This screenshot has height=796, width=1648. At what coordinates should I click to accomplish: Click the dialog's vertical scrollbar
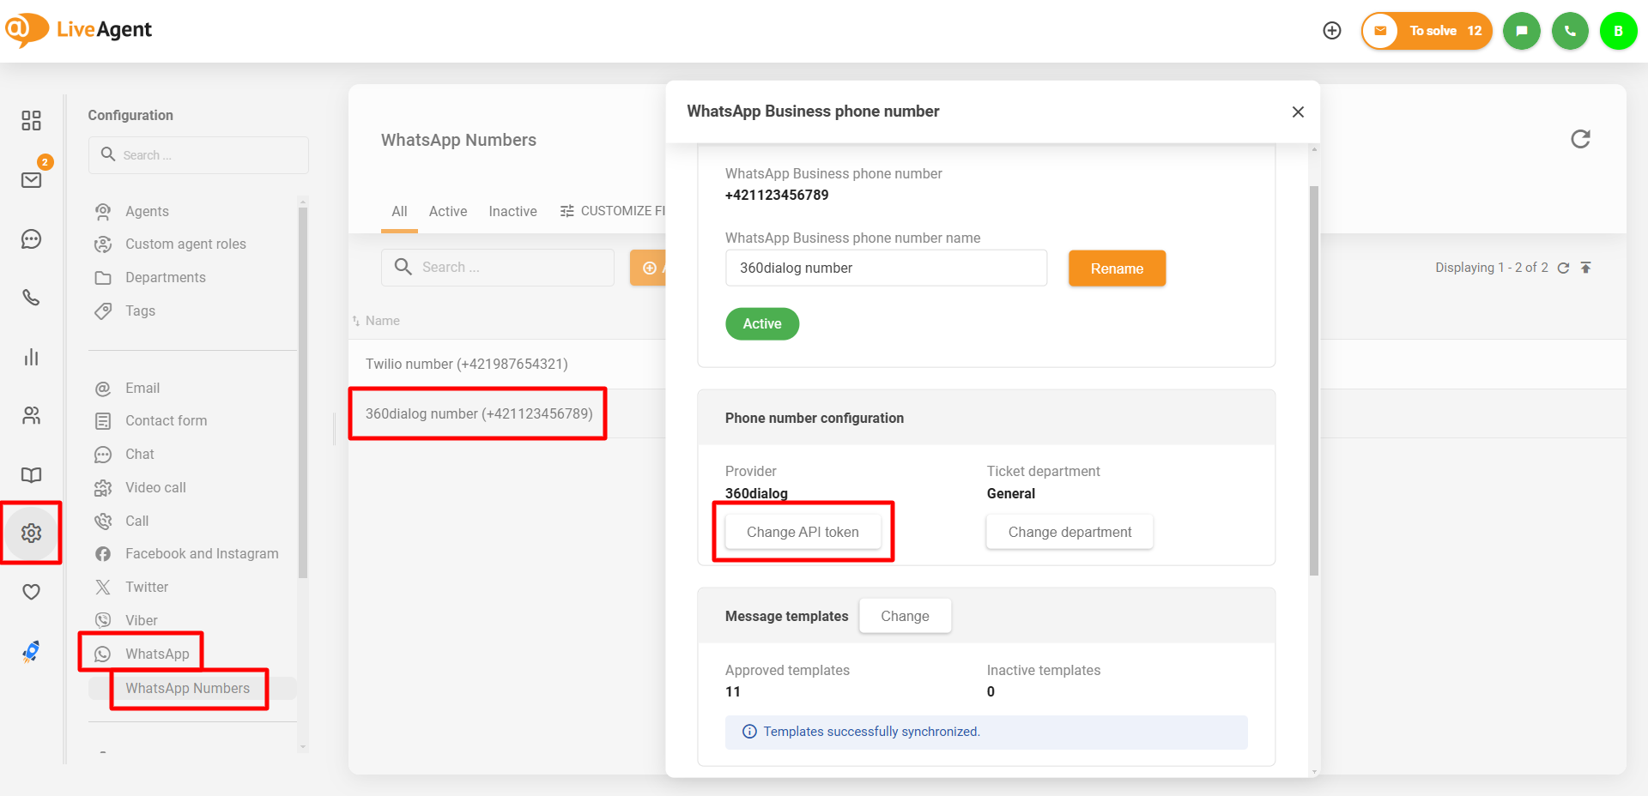1313,377
